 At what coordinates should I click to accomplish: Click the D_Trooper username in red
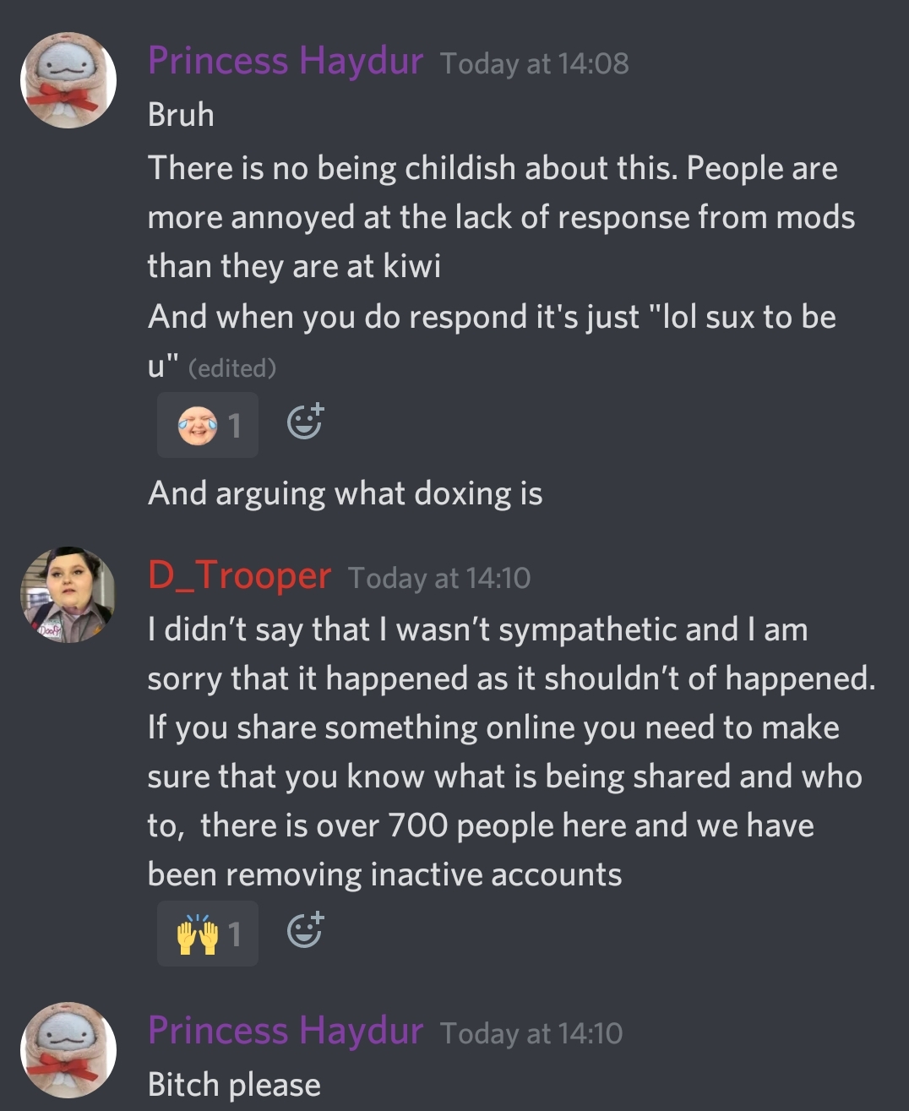(239, 576)
